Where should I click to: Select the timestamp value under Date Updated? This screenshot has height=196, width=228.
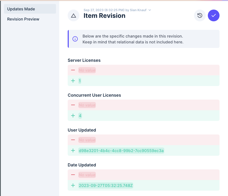click(106, 185)
